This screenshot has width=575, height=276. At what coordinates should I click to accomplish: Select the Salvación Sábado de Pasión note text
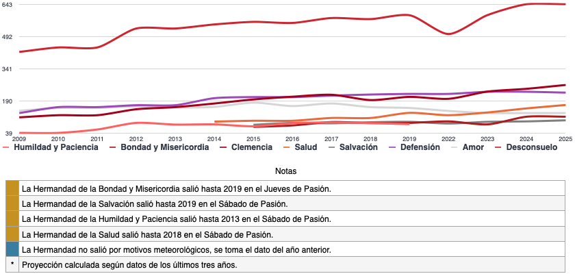click(154, 203)
